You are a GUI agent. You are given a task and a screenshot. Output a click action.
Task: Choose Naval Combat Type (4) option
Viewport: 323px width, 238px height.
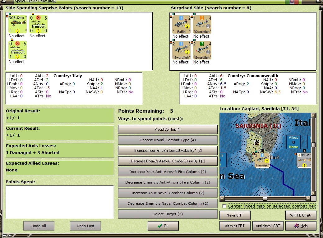pos(168,140)
